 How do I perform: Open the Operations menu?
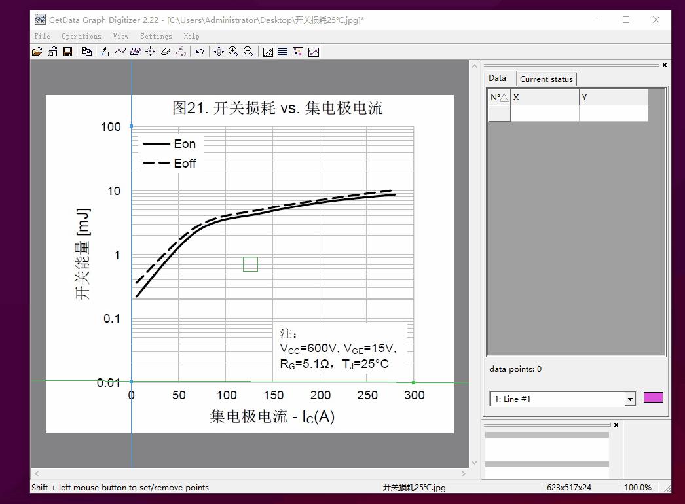tap(81, 36)
